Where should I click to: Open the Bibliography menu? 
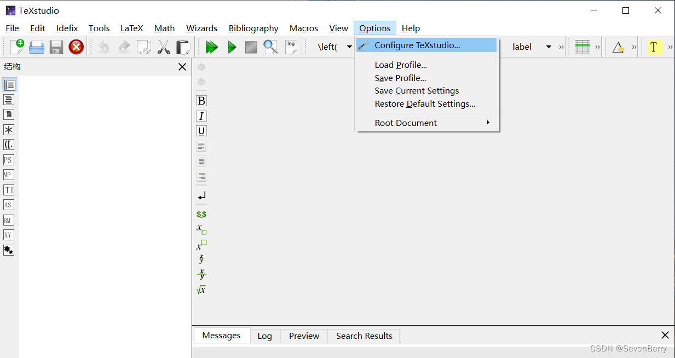(x=253, y=28)
